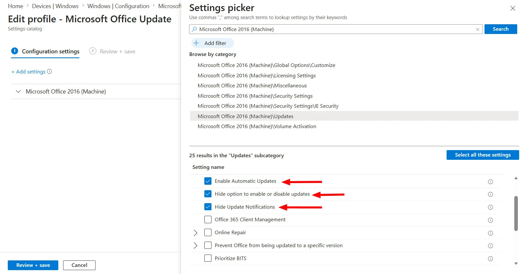Open info for Enable Automatic Updates

[490, 182]
